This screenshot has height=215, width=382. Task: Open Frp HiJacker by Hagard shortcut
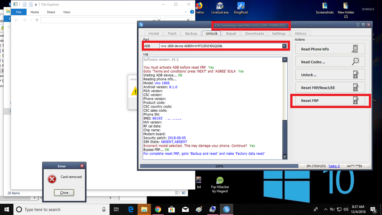(x=220, y=185)
